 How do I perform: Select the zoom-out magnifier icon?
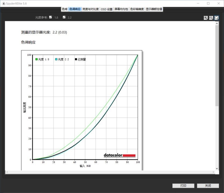[211, 18]
